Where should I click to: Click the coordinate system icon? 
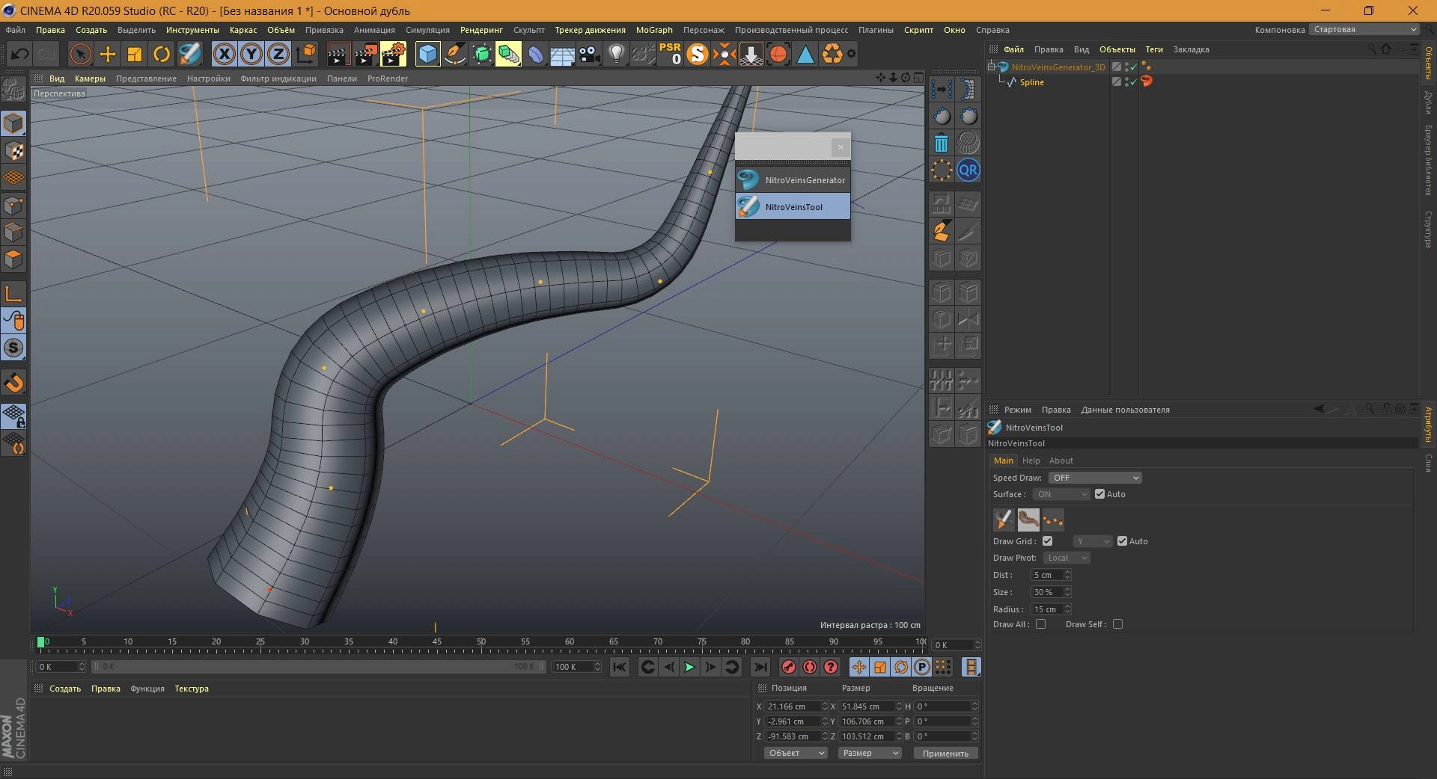pos(306,54)
